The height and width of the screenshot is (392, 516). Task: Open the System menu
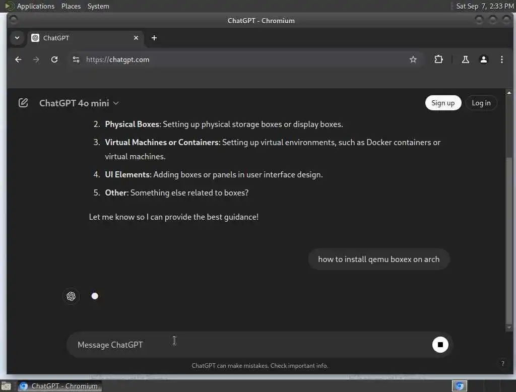(98, 6)
